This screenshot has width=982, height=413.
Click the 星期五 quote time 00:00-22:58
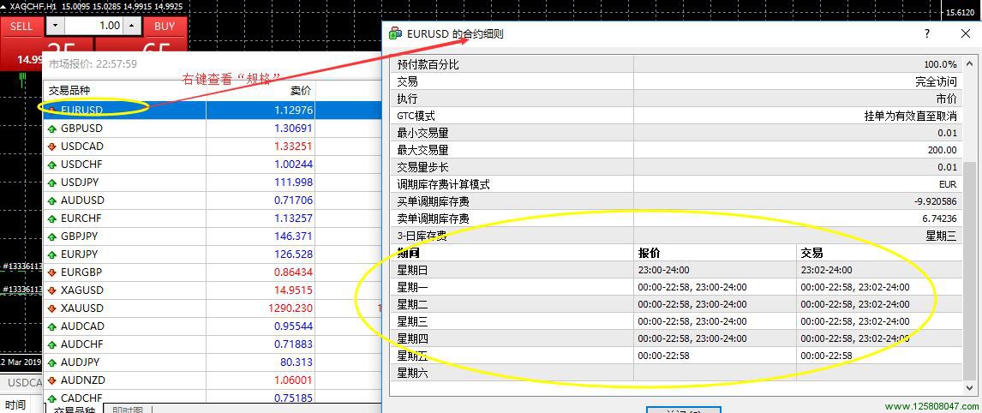(x=664, y=356)
